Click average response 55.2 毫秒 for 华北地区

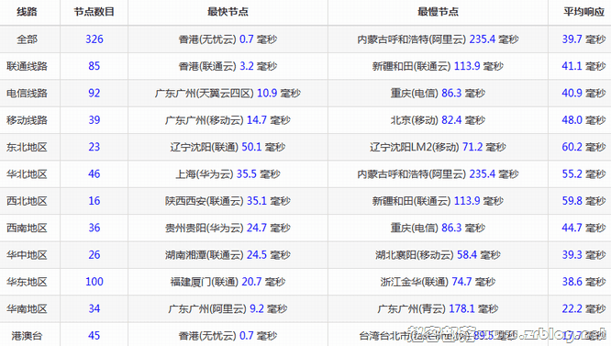583,173
